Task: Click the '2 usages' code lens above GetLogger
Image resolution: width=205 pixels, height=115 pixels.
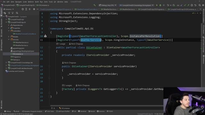Action: pos(67,85)
